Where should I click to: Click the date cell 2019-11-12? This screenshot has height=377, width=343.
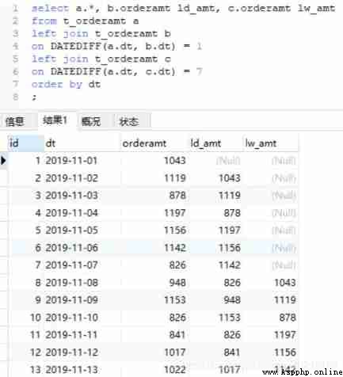[x=71, y=352]
